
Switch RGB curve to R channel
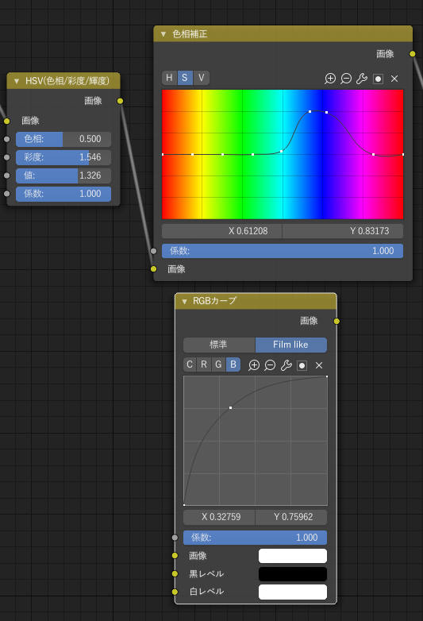[x=204, y=364]
